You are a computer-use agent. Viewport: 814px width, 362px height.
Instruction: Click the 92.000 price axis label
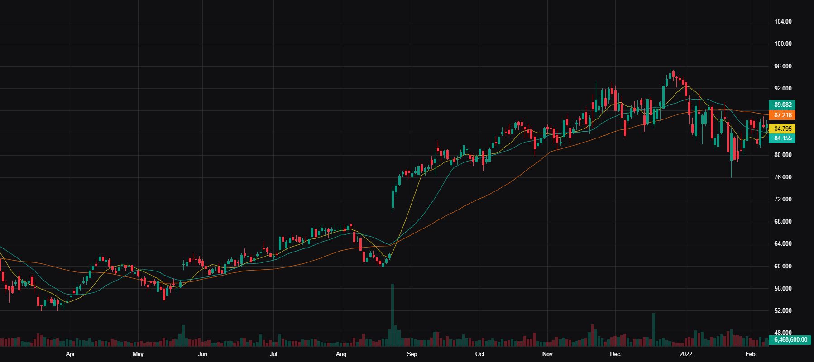coord(783,88)
